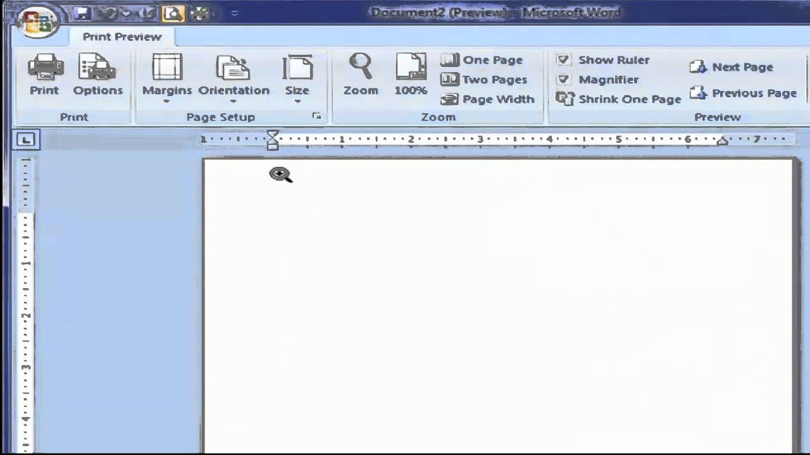Open the Orientation dropdown
Image resolution: width=810 pixels, height=455 pixels.
pos(234,78)
